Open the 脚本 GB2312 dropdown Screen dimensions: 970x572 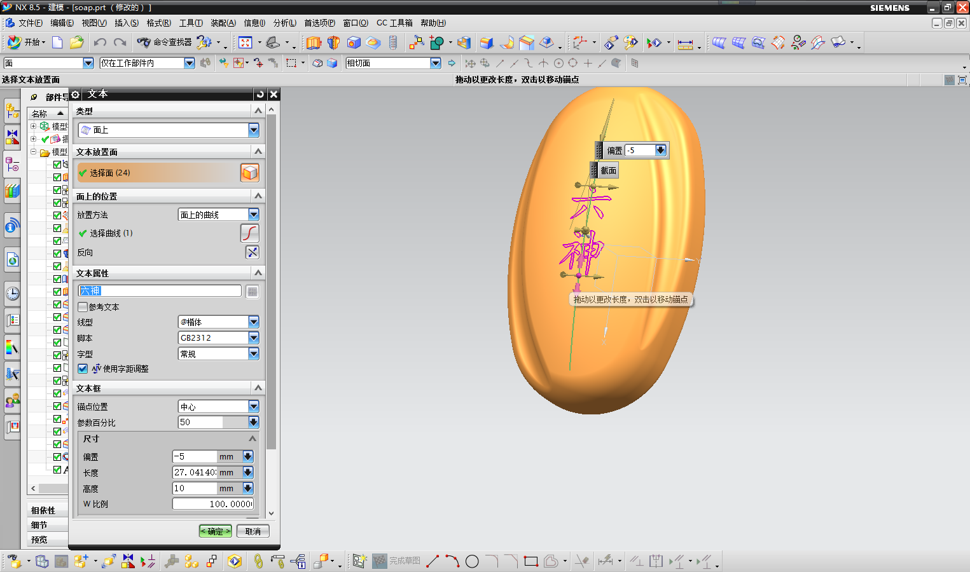(x=218, y=337)
